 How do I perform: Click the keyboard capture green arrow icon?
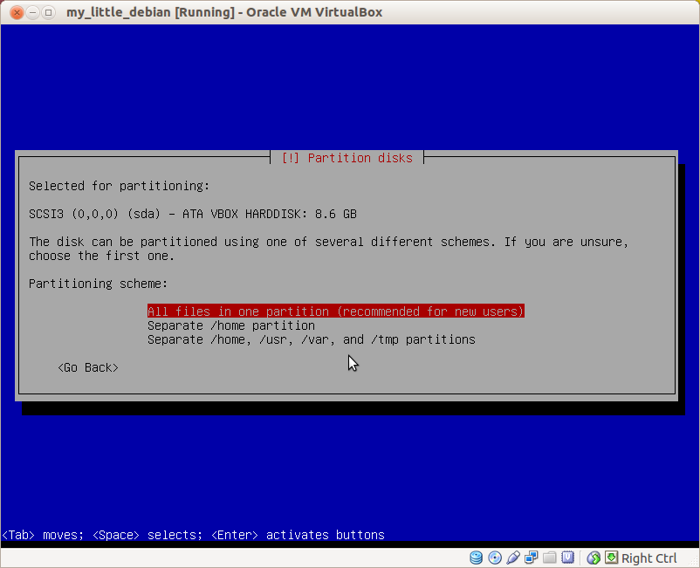611,558
